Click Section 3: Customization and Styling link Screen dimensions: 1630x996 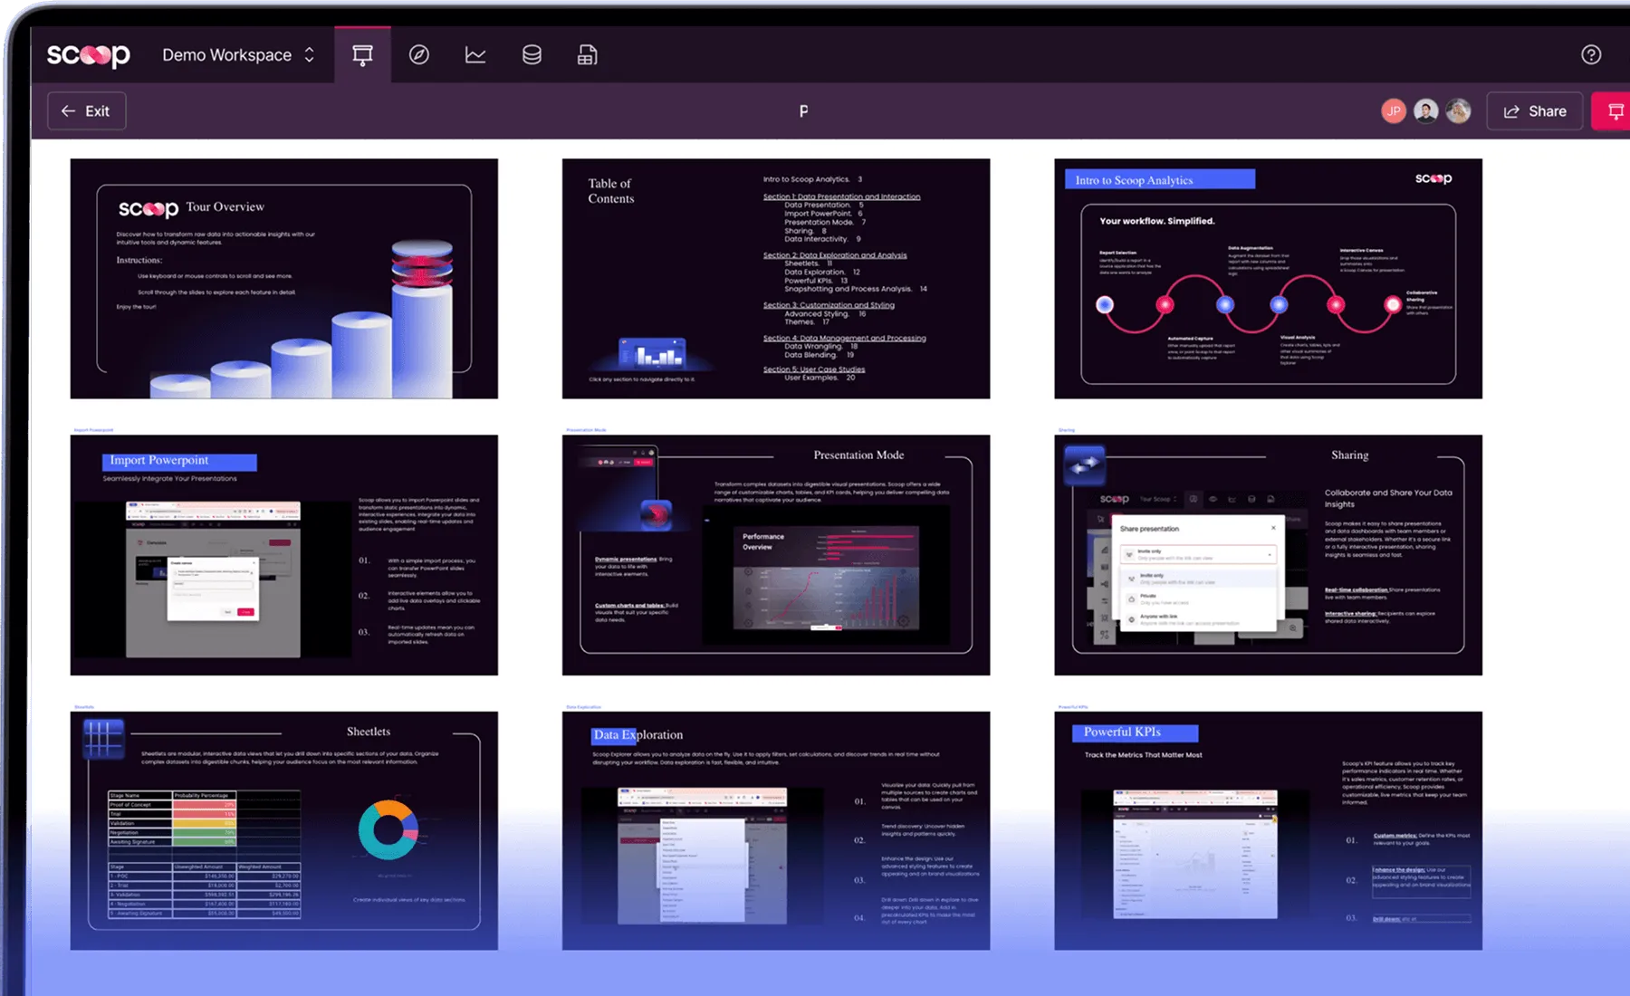click(829, 305)
